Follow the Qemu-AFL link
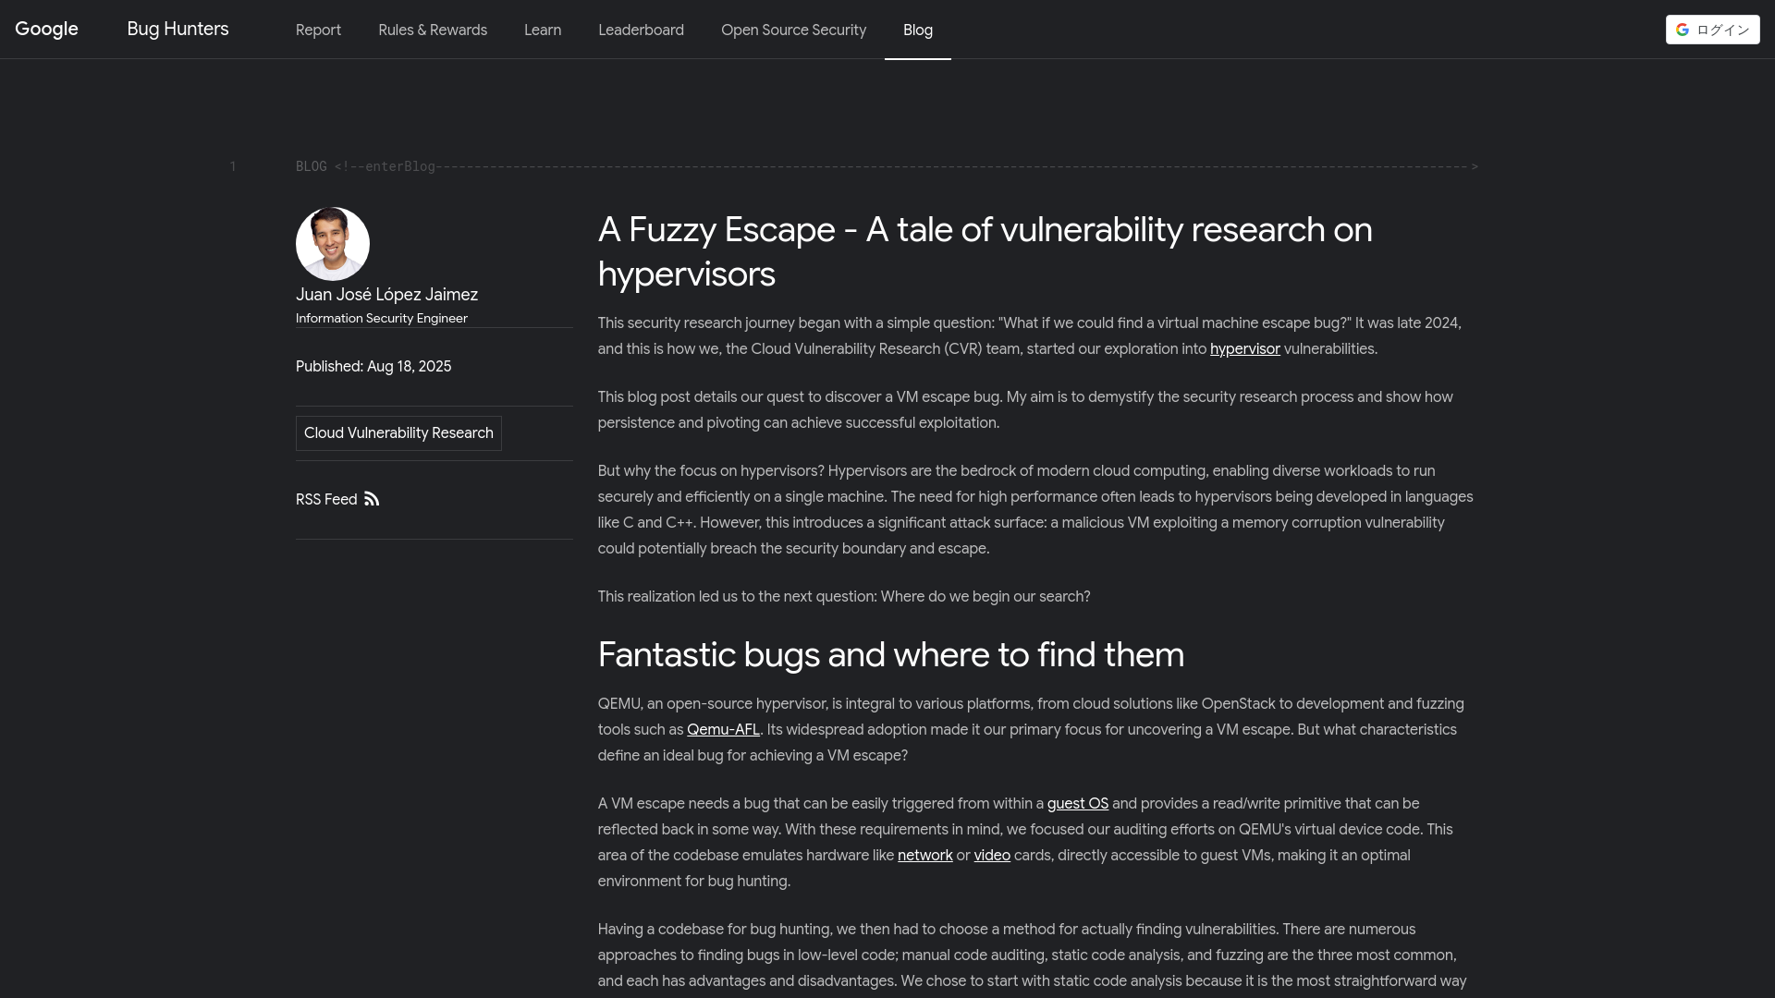 723,730
